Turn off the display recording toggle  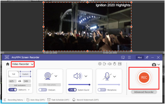tap(13, 90)
